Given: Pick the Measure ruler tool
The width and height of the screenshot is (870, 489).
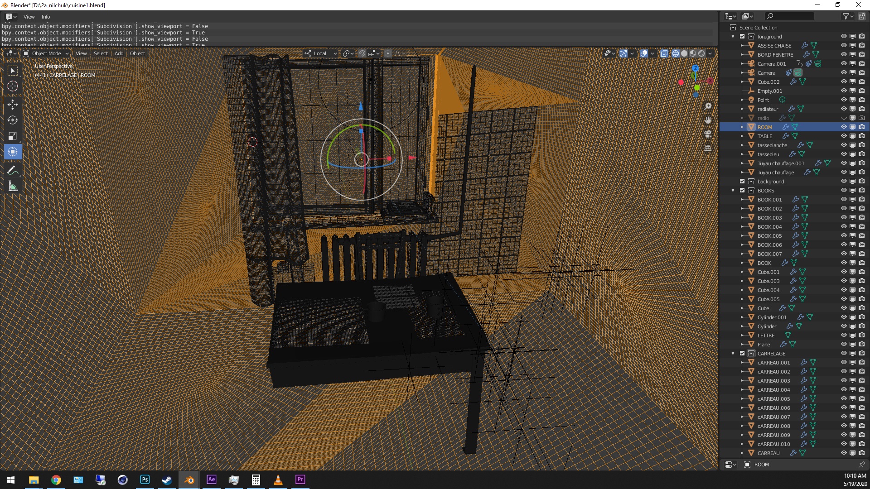Looking at the screenshot, I should coord(13,187).
